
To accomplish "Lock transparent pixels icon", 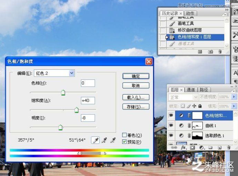I will pos(183,106).
